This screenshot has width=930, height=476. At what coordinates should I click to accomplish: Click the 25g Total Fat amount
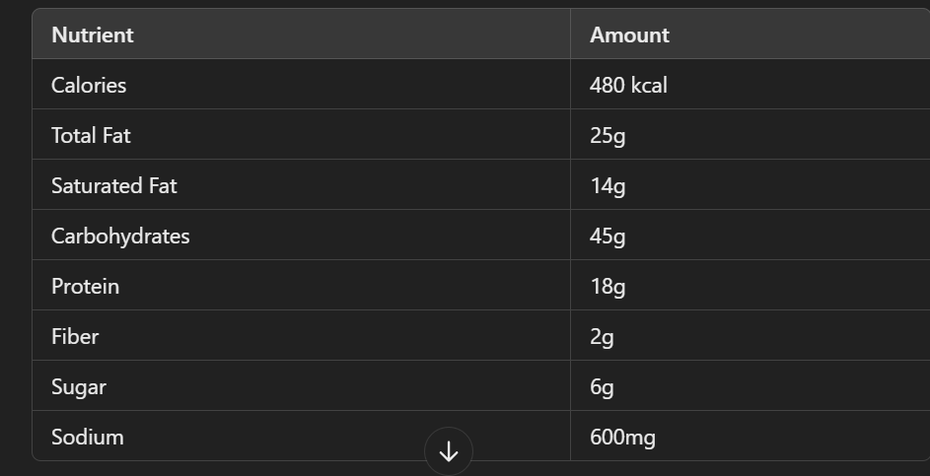tap(608, 136)
